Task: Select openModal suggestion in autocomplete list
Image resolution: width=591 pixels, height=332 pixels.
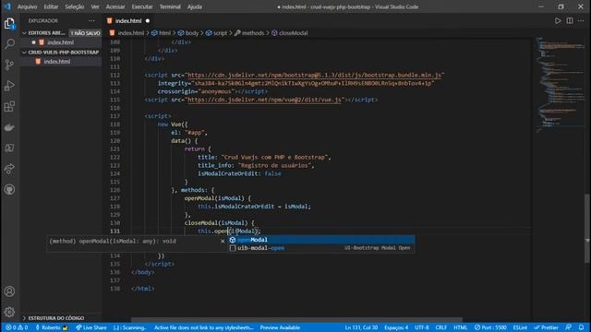Action: tap(321, 240)
